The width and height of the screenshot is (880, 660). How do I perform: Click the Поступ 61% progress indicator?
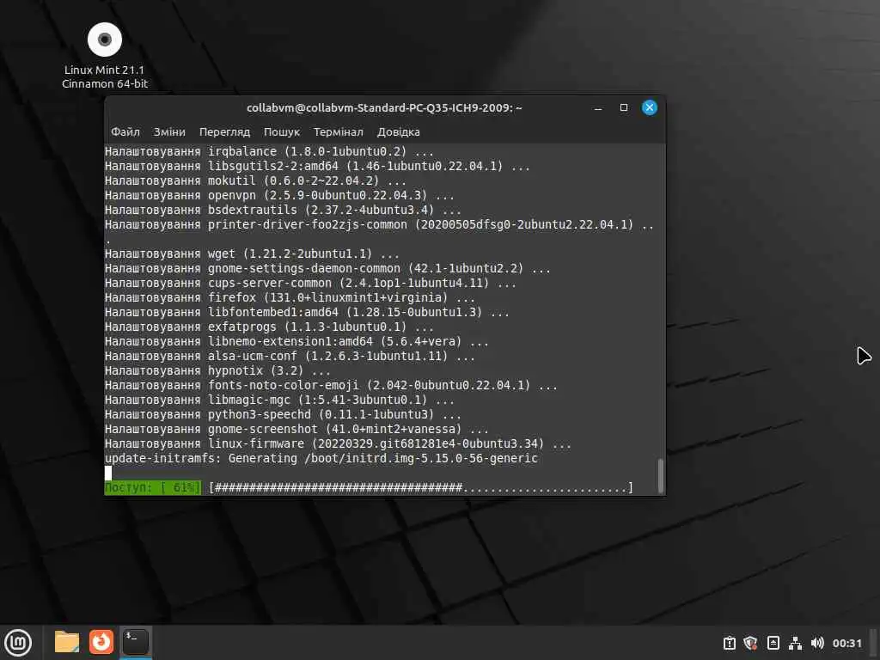(153, 488)
